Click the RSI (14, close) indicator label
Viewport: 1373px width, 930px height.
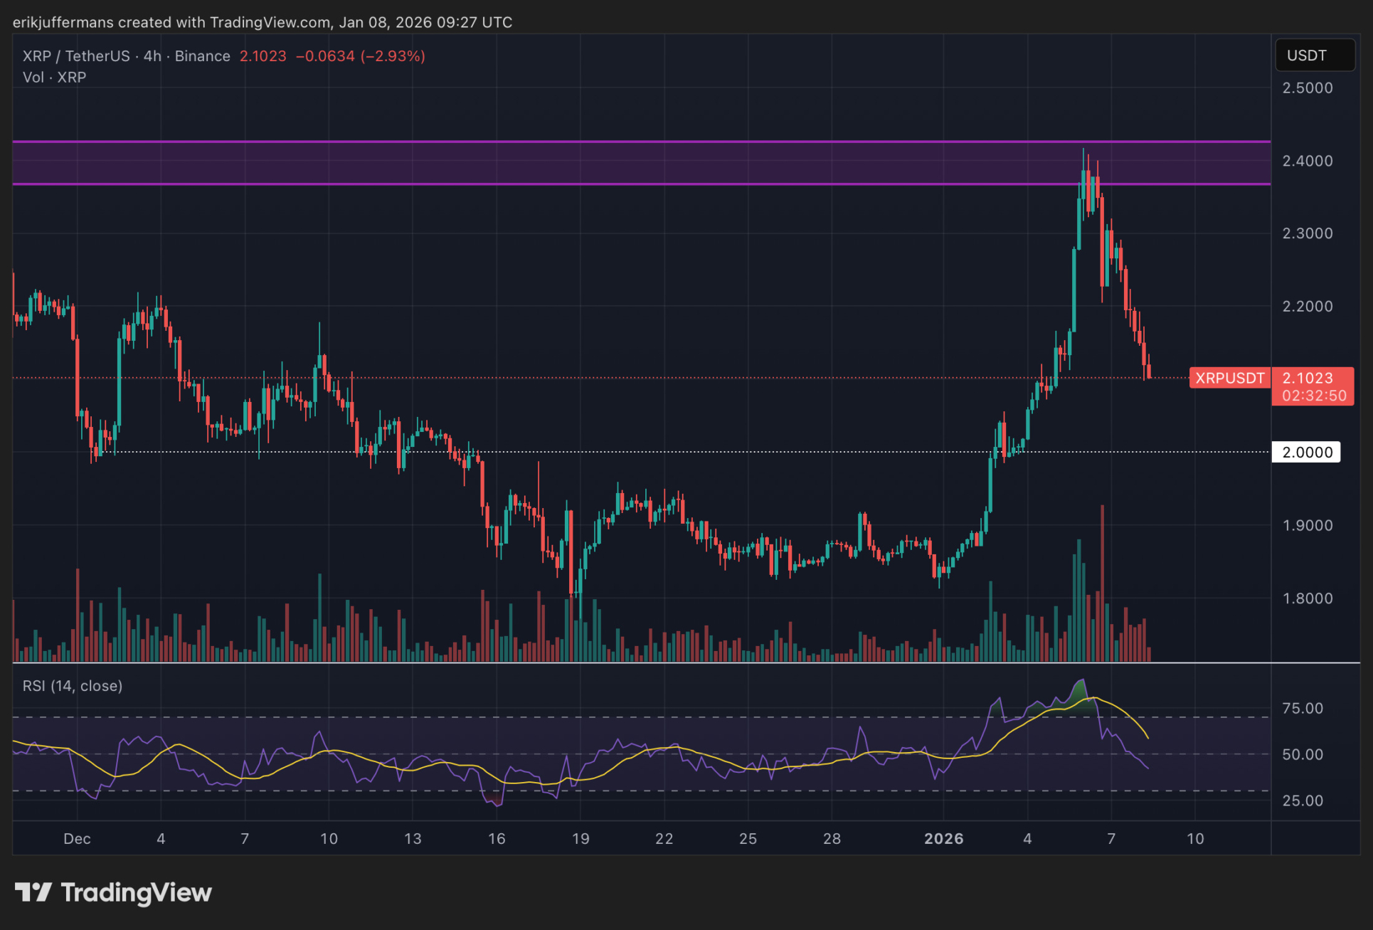73,686
